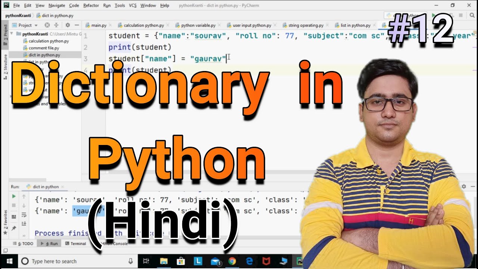Toggle scroll-to-end in Run output
Screen dimensions: 478x269
24,223
